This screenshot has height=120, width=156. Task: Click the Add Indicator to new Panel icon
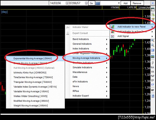point(113,27)
